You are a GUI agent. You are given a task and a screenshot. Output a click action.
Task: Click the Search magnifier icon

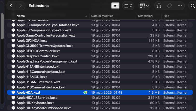tap(193, 6)
